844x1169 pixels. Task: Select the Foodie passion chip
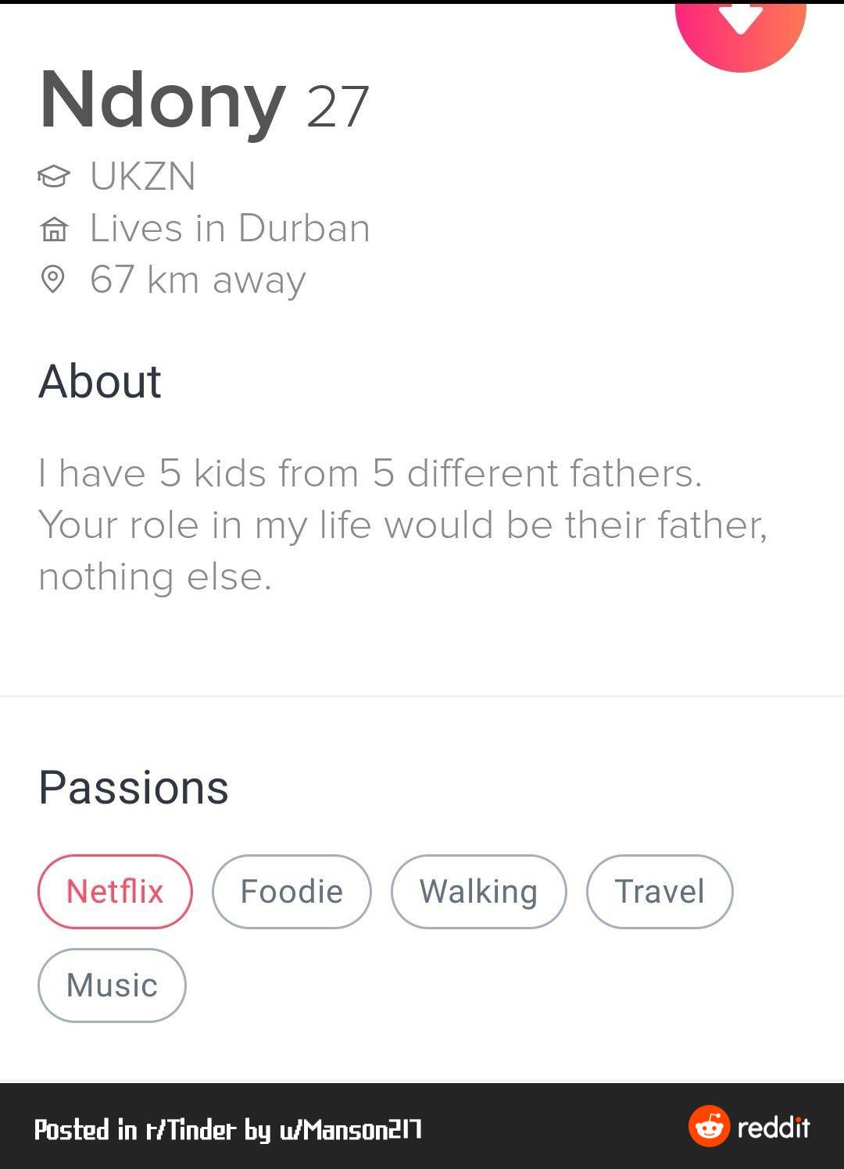(x=291, y=892)
